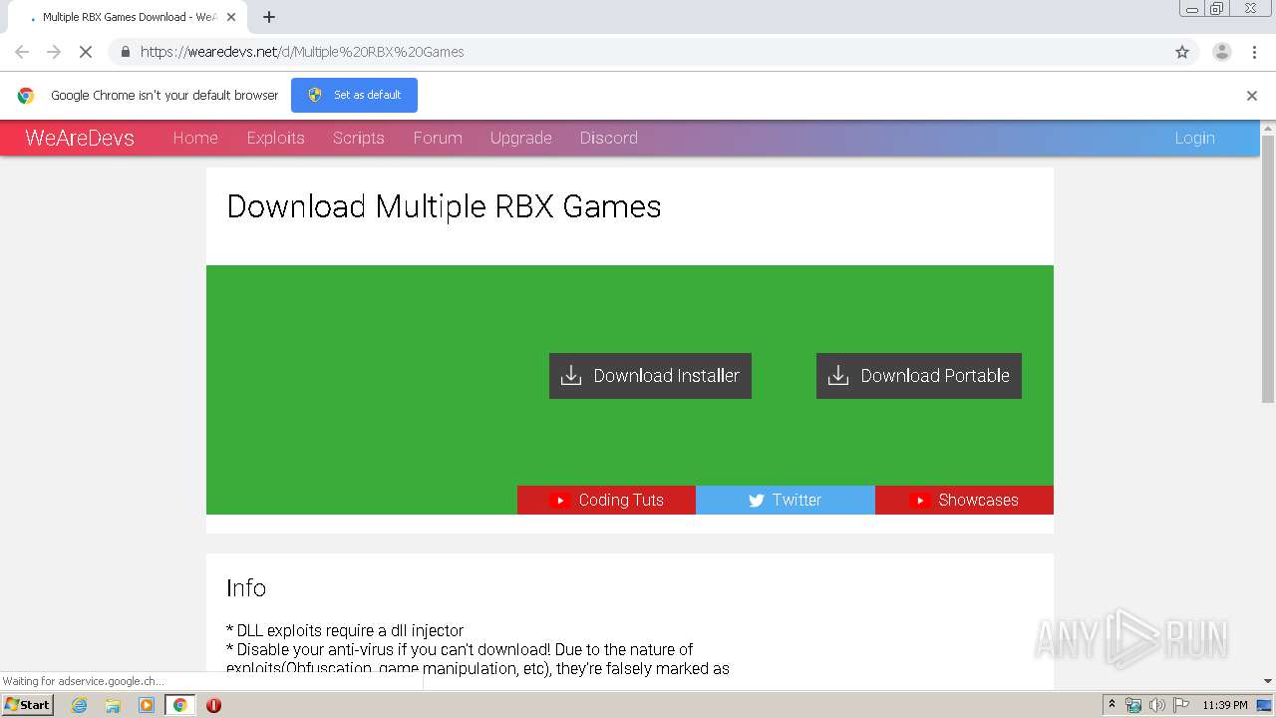Click the browser forward arrow
1276x718 pixels.
point(54,52)
